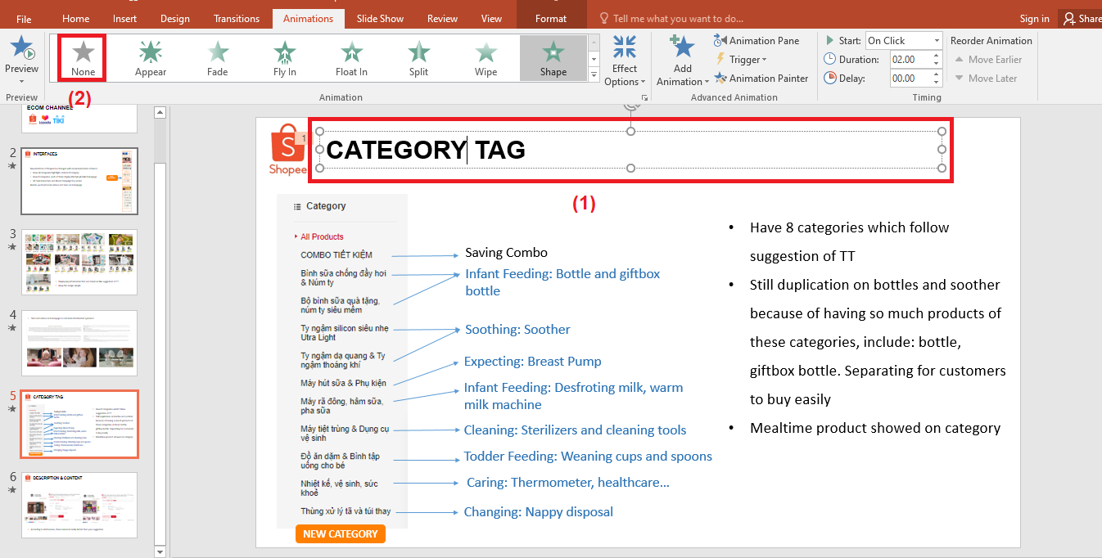Activate the Animation Painter tool
Image resolution: width=1102 pixels, height=558 pixels.
761,78
